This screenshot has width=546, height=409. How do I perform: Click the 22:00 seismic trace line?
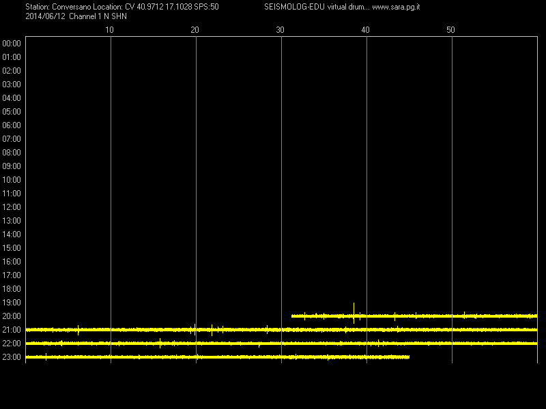coord(281,344)
